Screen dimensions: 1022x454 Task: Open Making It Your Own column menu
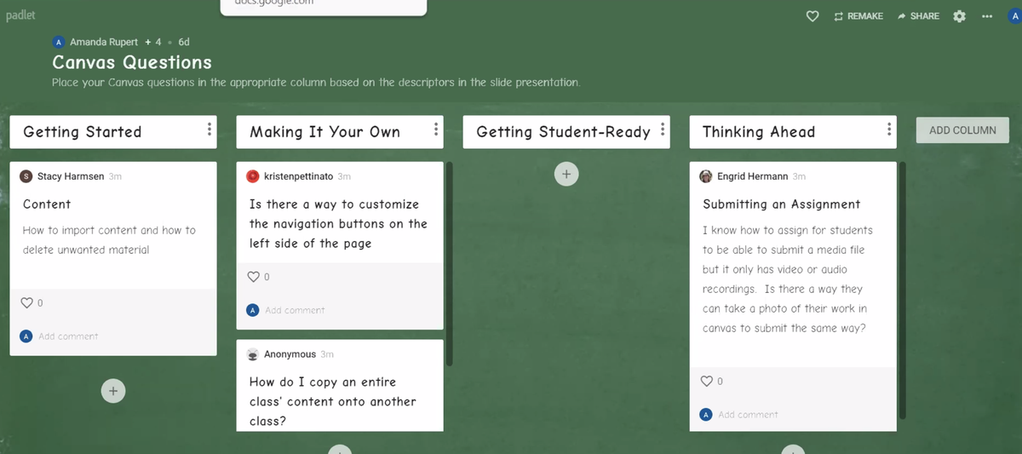(436, 130)
